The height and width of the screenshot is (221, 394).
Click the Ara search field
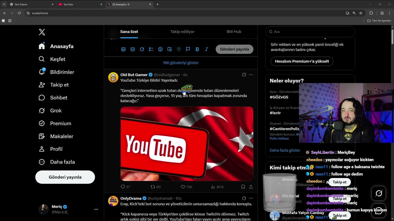310,32
